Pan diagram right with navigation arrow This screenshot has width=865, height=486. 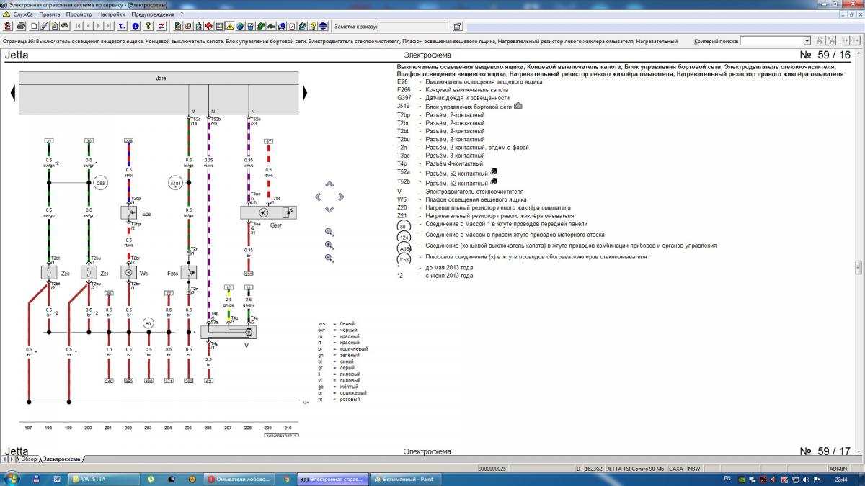[341, 197]
